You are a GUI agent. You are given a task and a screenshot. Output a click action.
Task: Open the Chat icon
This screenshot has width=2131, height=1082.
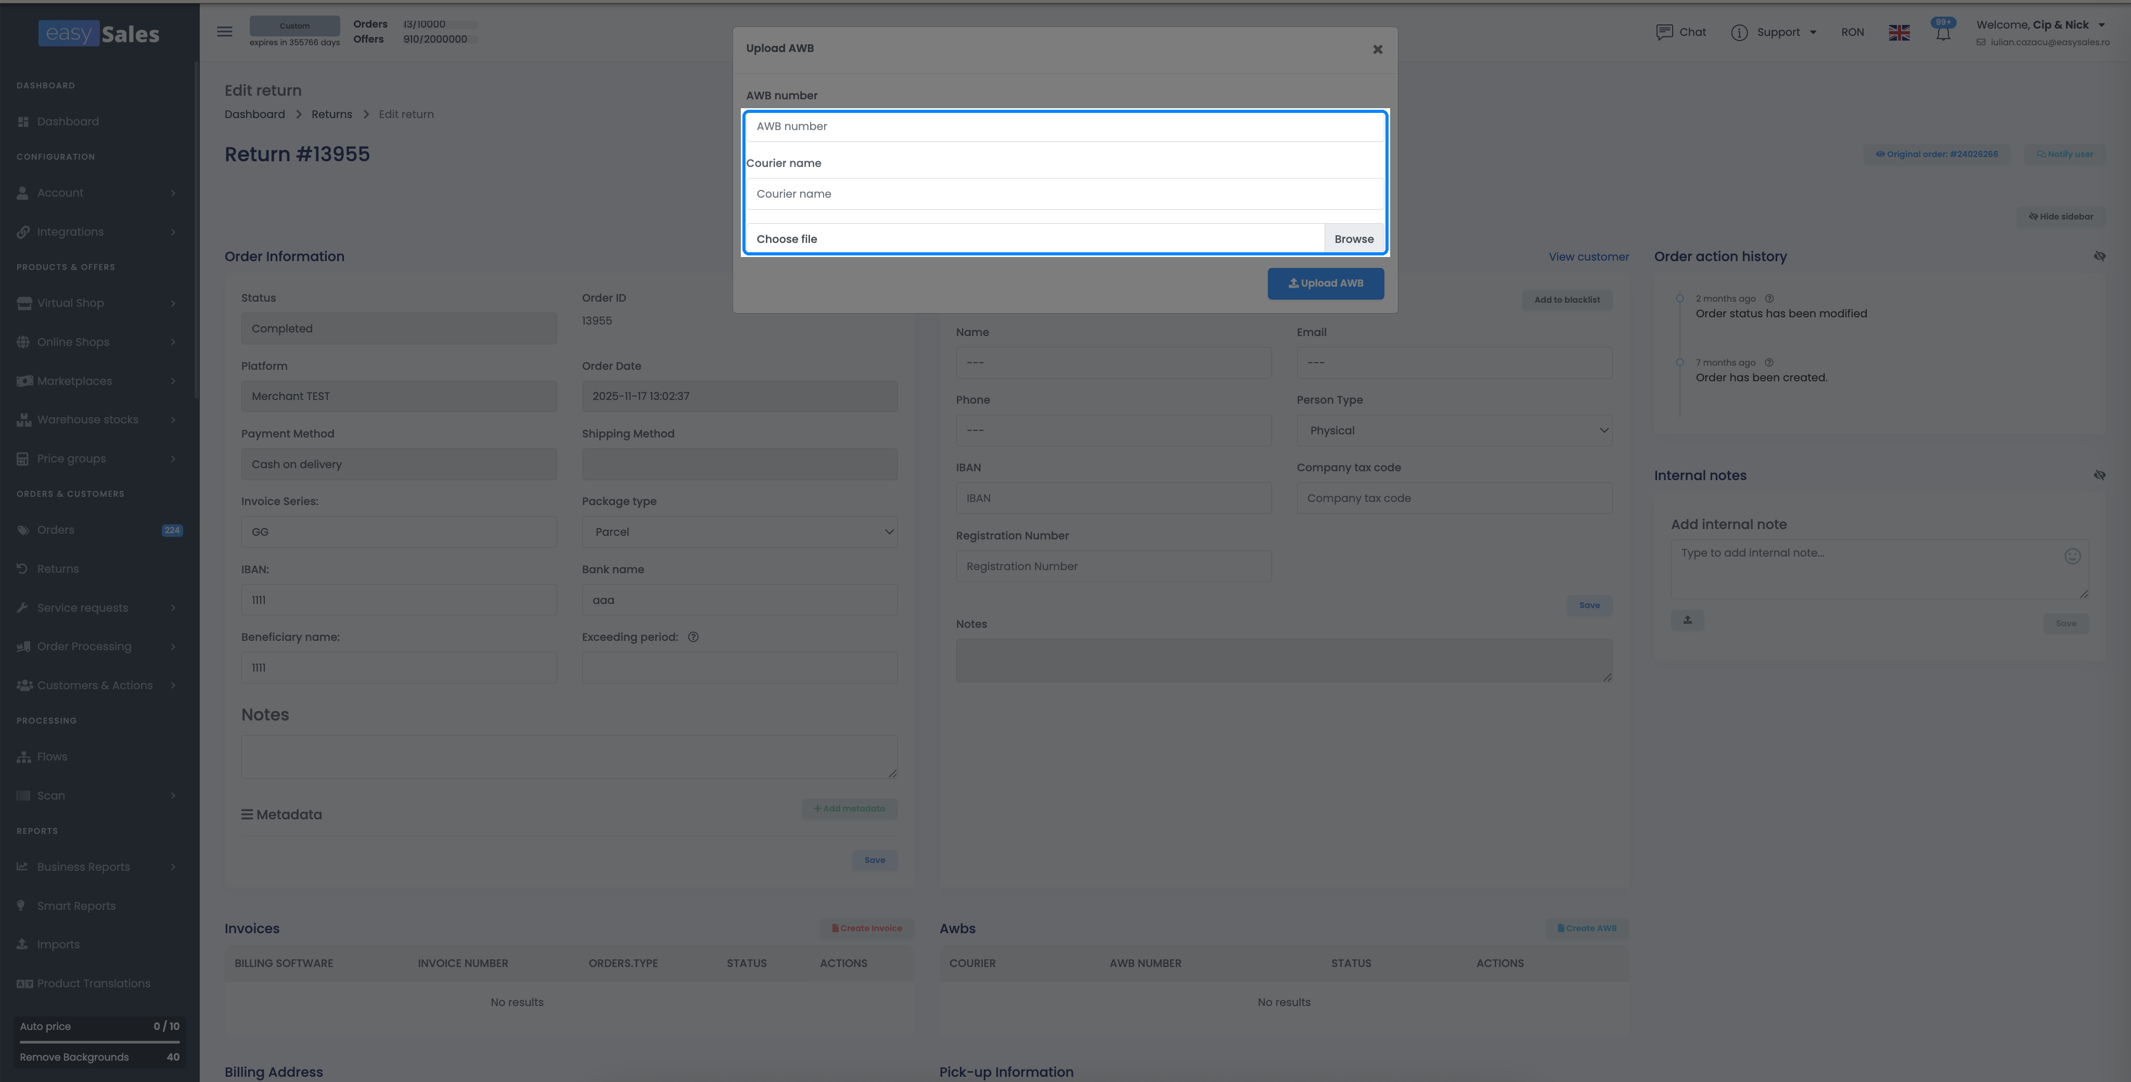(x=1664, y=32)
